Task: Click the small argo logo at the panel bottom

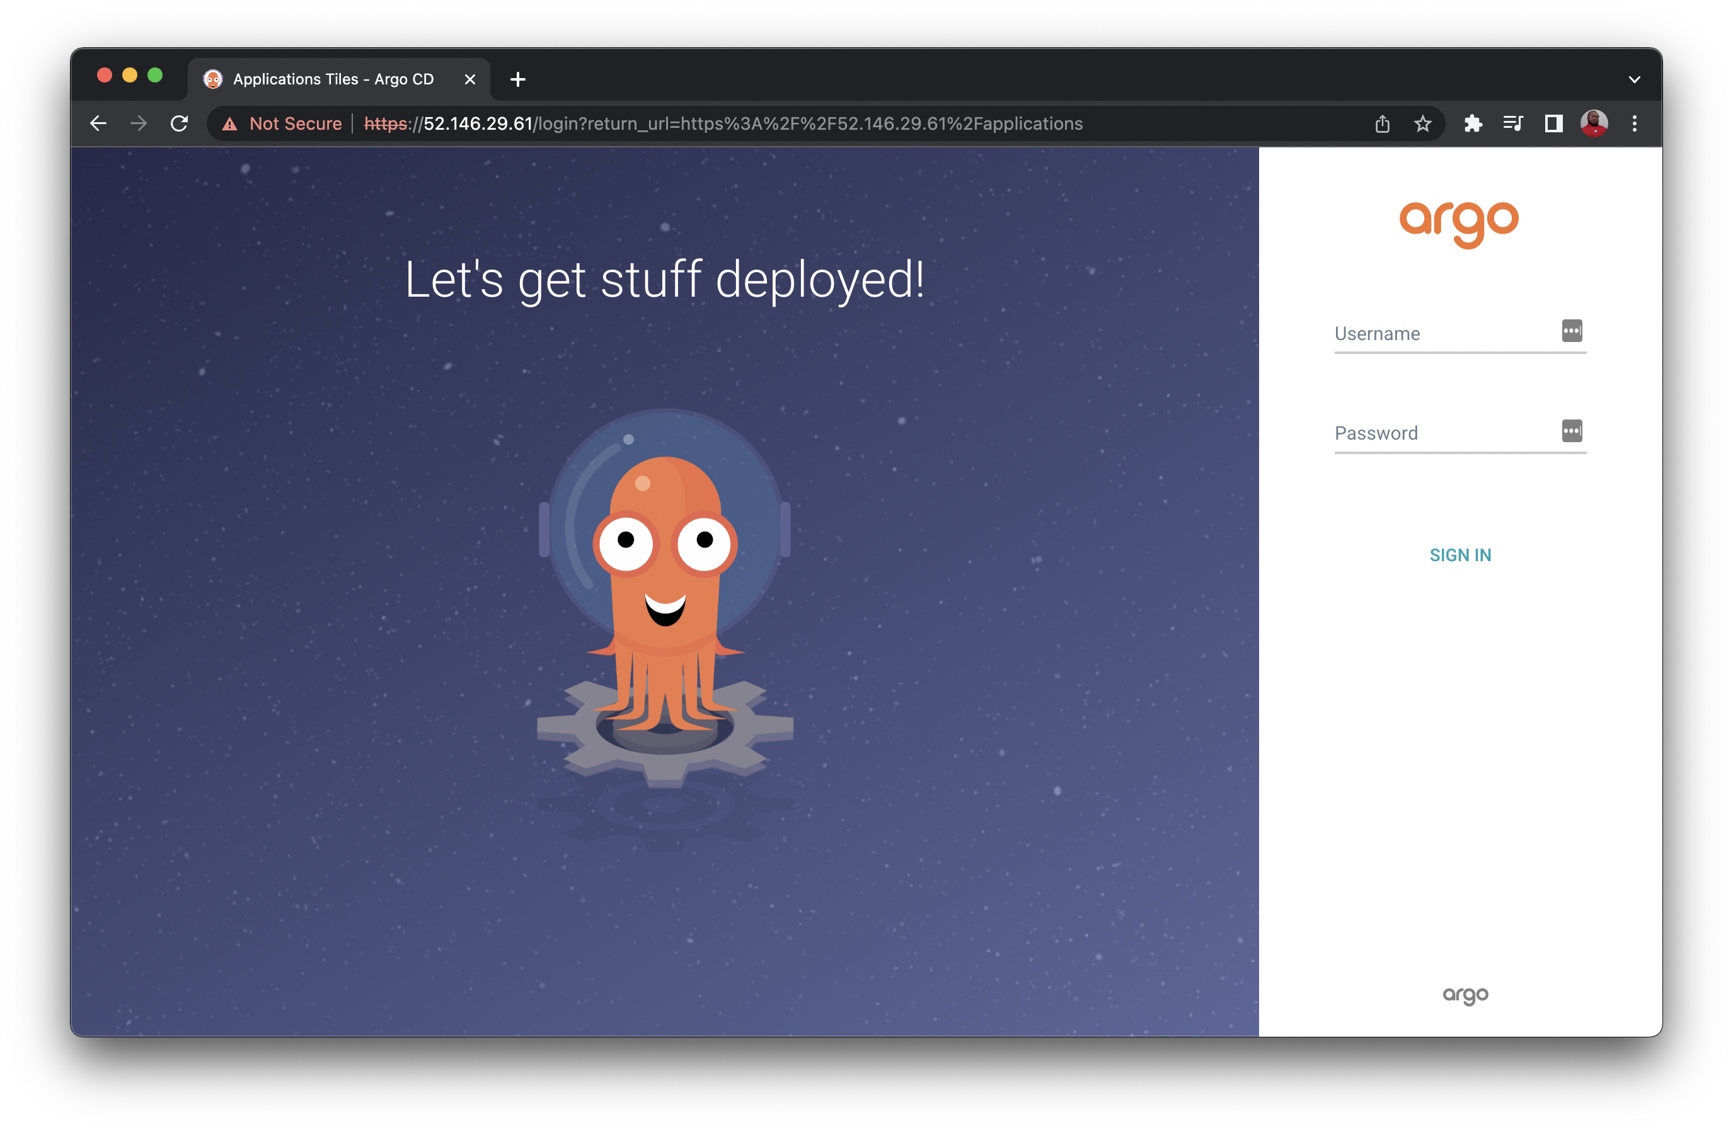Action: coord(1466,995)
